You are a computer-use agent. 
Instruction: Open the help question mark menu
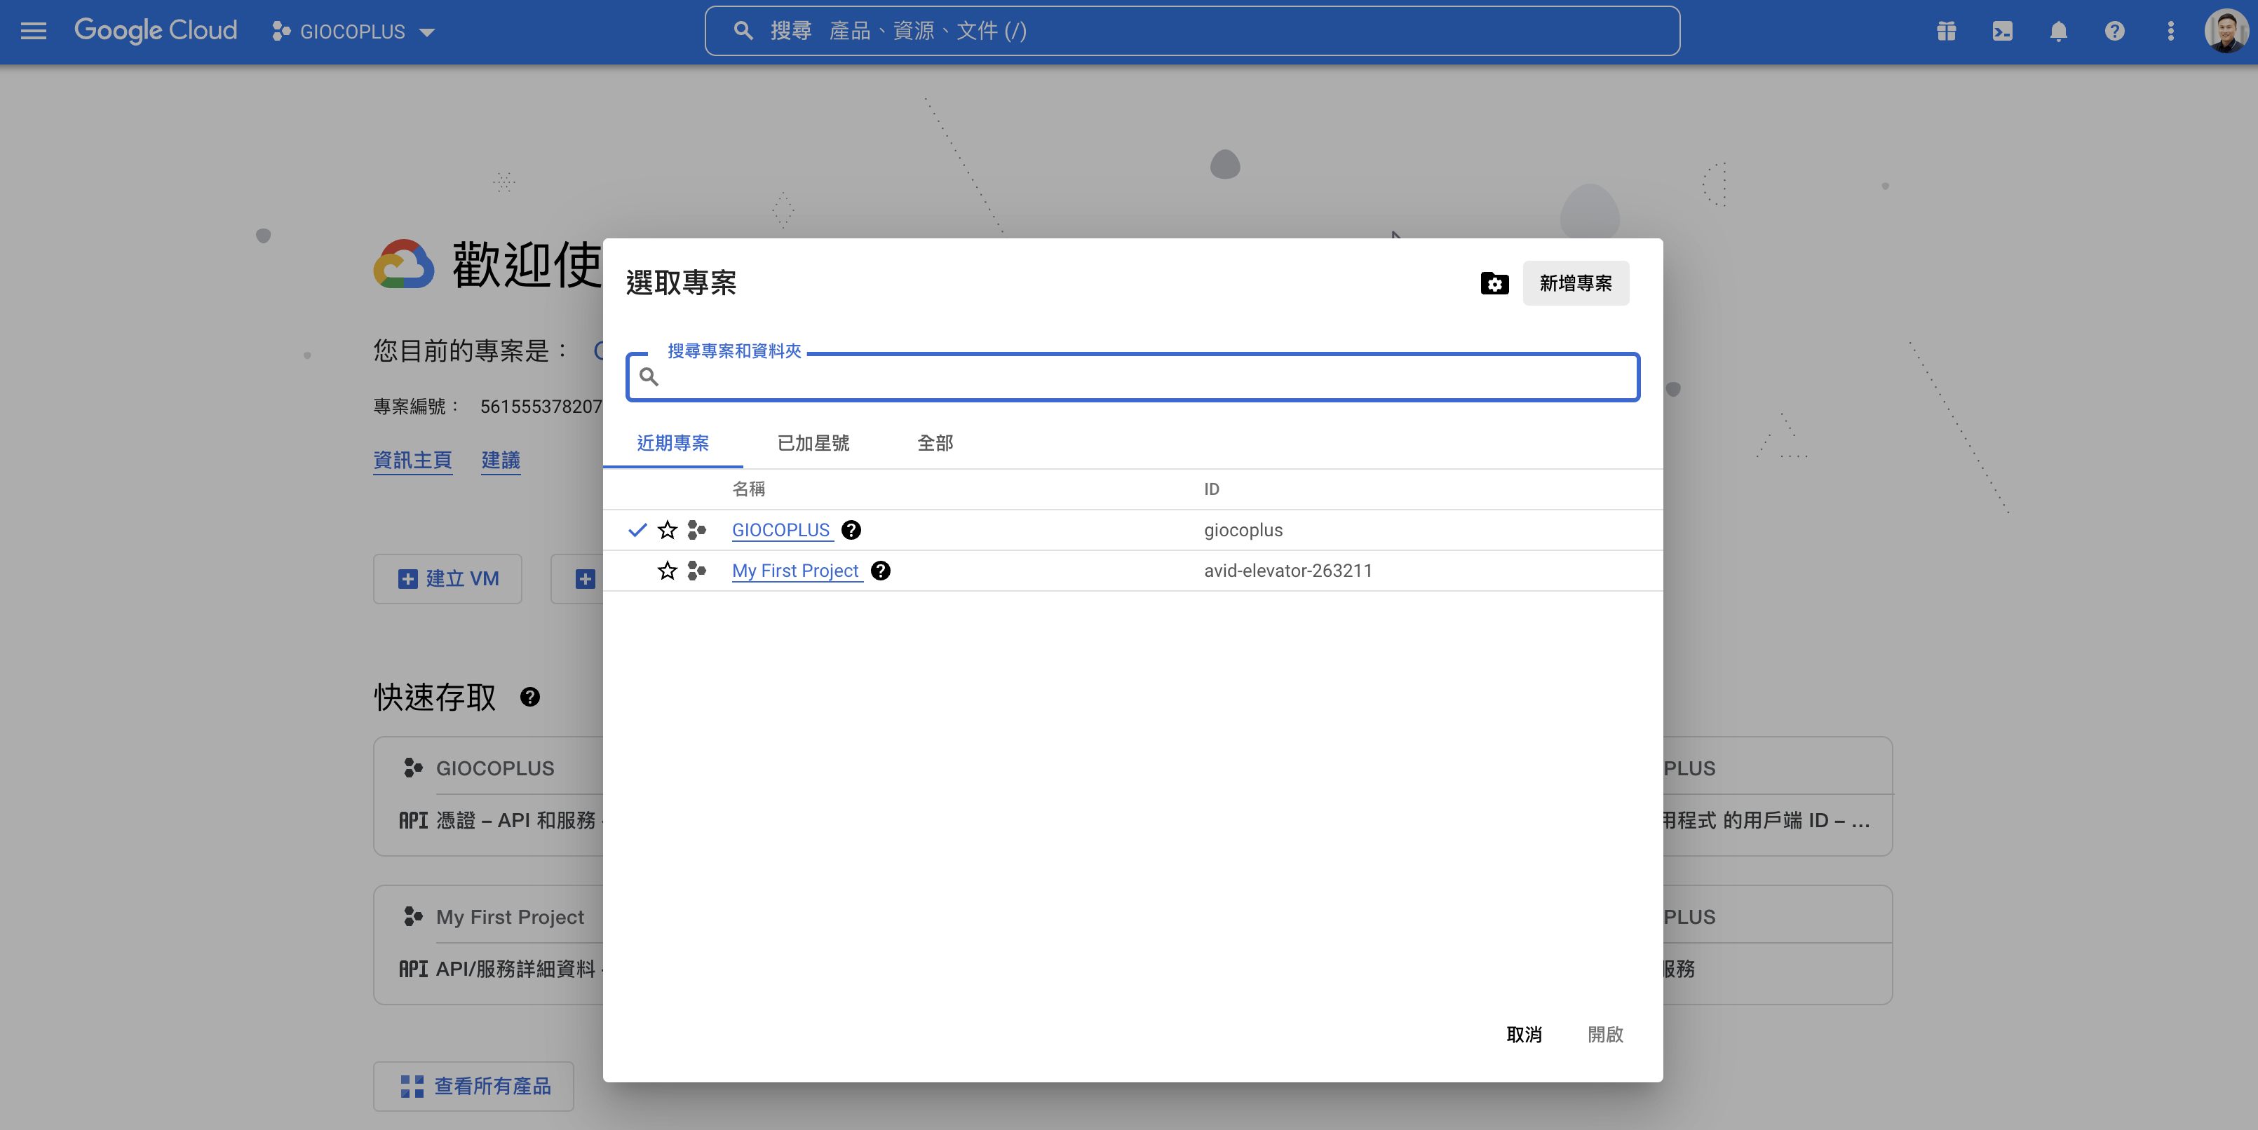tap(2114, 32)
